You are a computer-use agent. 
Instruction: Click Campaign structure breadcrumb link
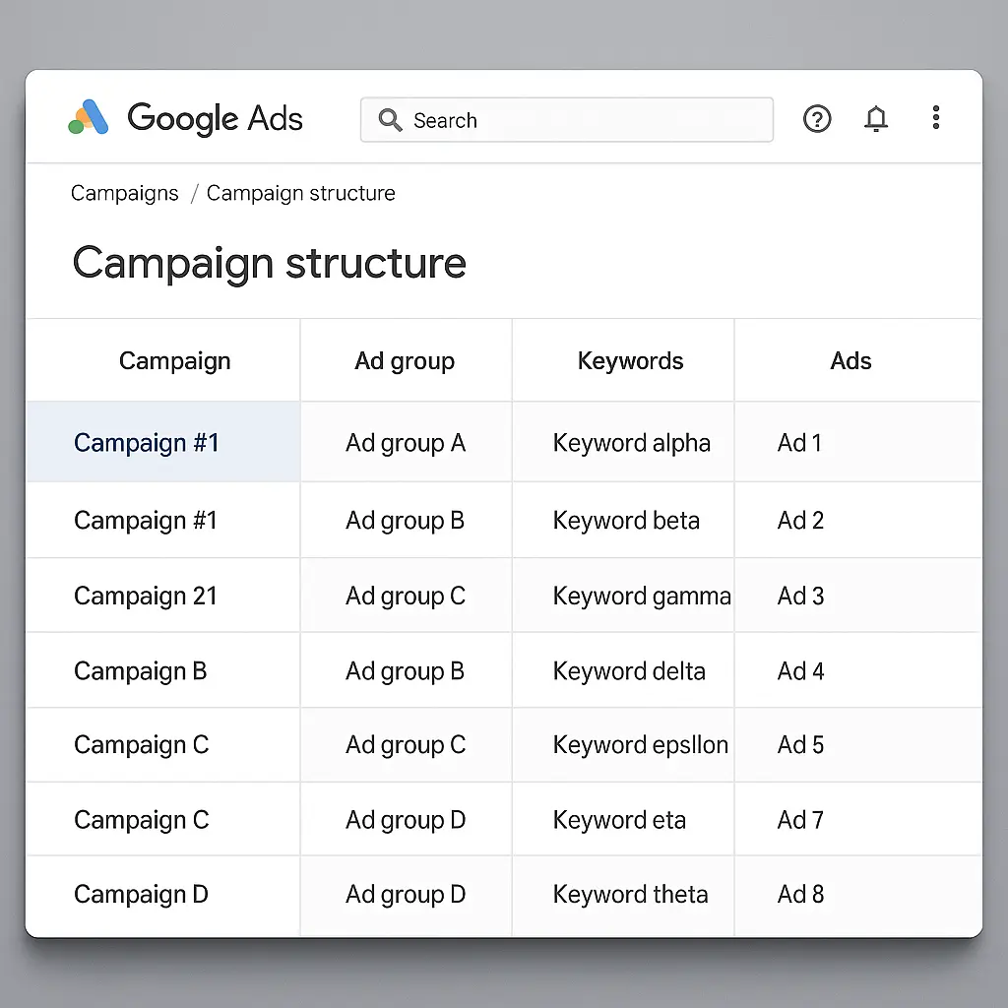click(301, 193)
